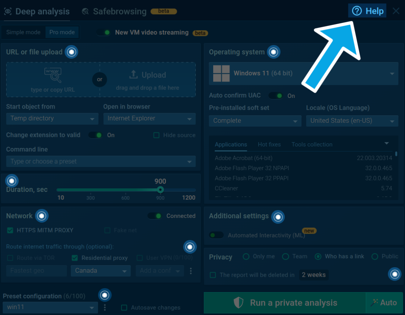
Task: Click type or copy URL area
Action: click(x=53, y=80)
